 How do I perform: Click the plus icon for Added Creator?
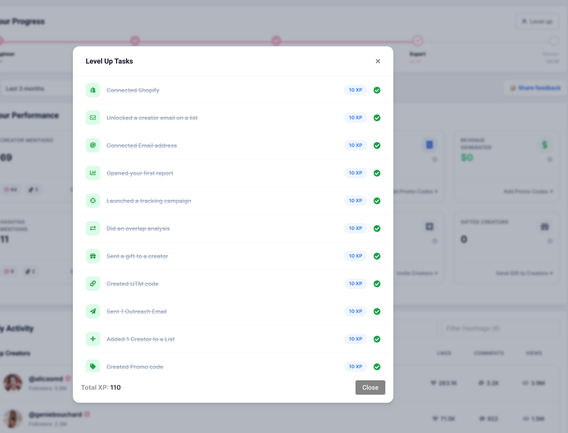click(93, 339)
